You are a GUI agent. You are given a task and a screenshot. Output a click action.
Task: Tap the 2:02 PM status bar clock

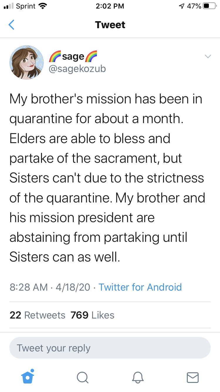[x=110, y=6]
